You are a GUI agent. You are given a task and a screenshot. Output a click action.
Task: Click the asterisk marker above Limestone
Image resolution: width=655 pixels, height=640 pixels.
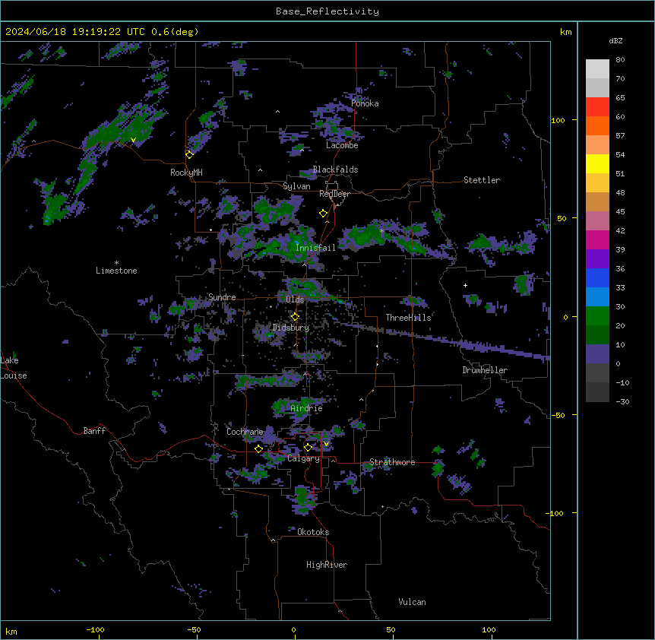[116, 263]
